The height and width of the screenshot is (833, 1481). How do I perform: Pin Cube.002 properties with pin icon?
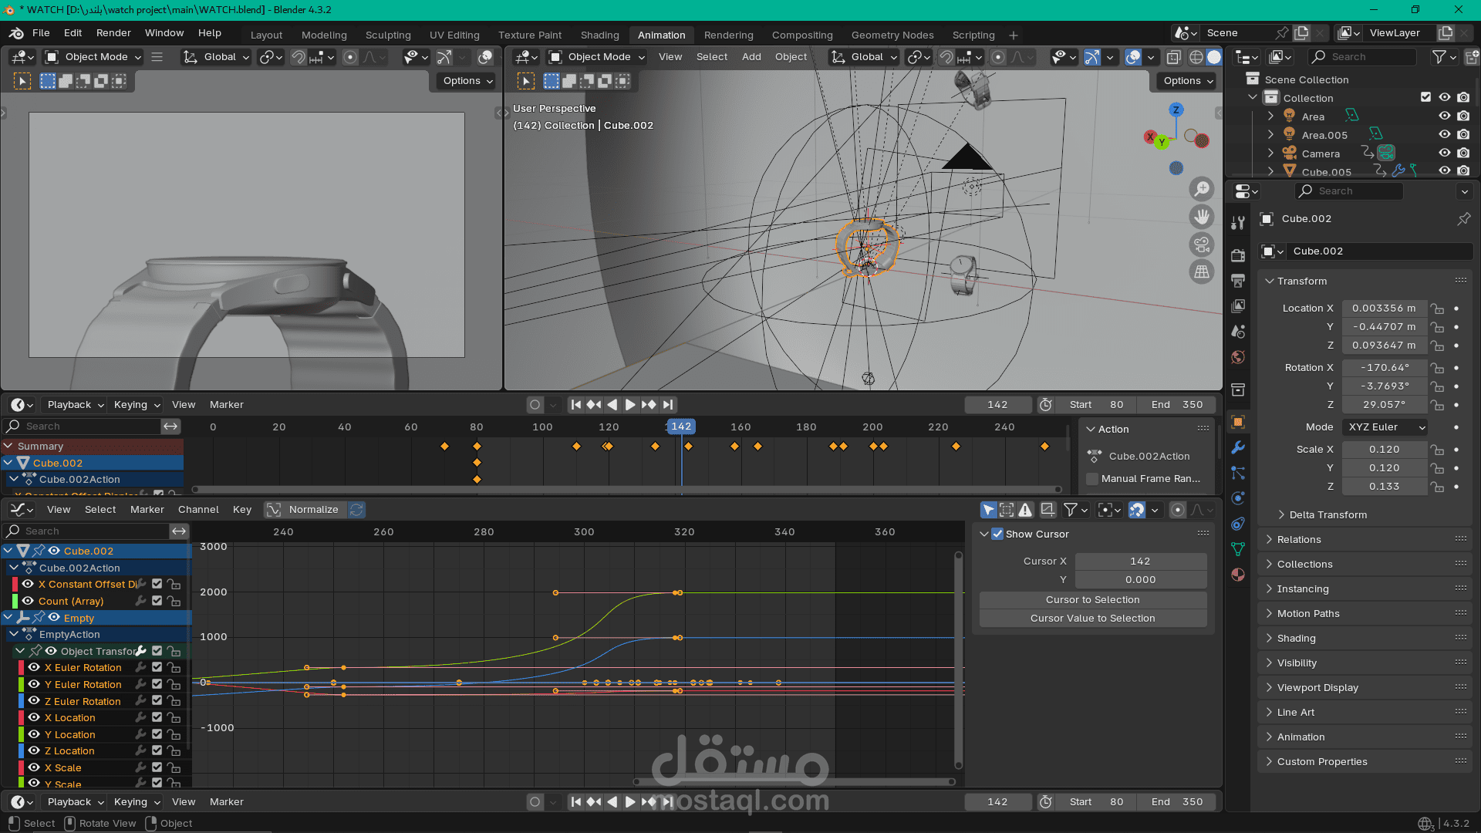1463,219
